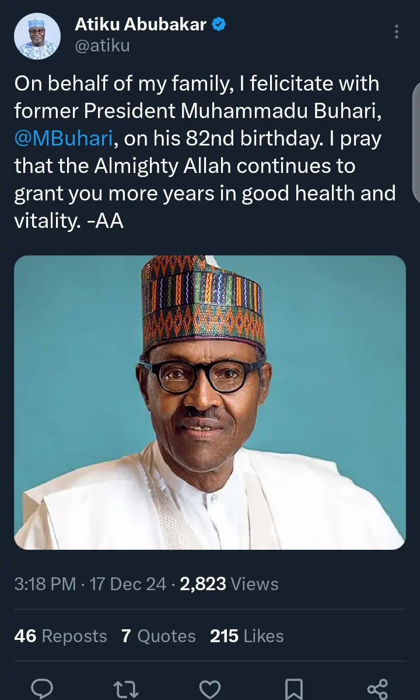The width and height of the screenshot is (420, 700).
Task: Show the 46 Reposts list
Action: click(x=60, y=636)
